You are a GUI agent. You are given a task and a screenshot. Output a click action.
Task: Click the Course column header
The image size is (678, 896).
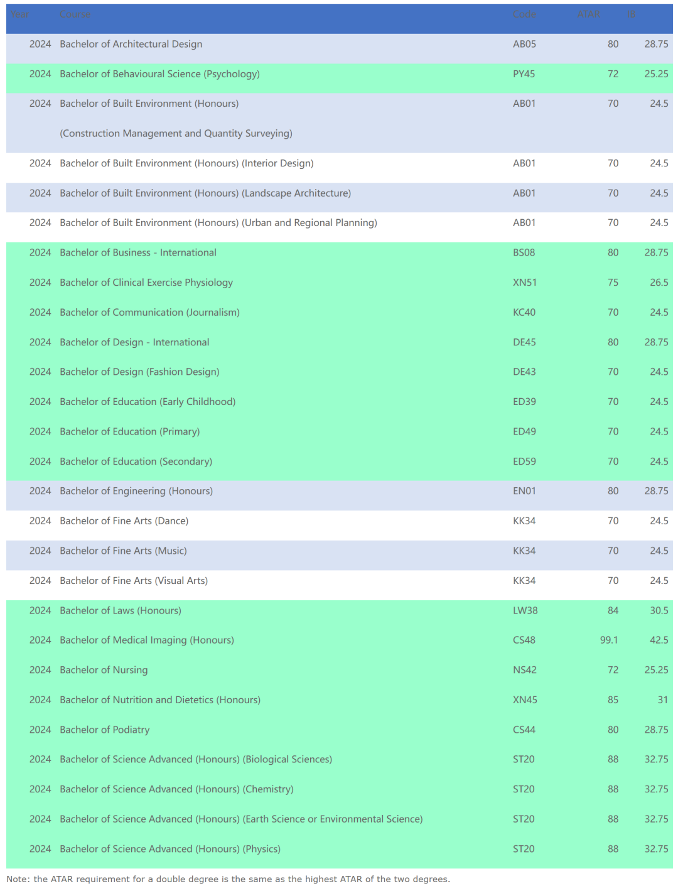75,14
